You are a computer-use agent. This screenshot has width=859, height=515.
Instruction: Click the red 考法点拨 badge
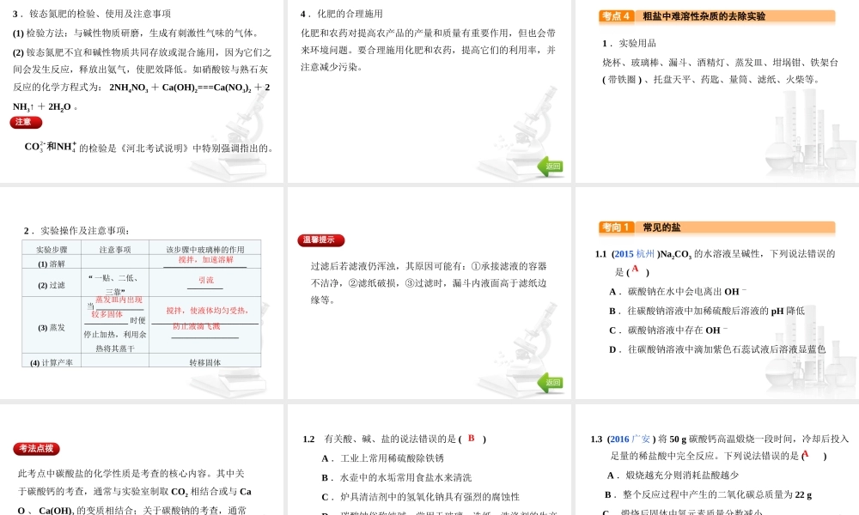tap(36, 449)
